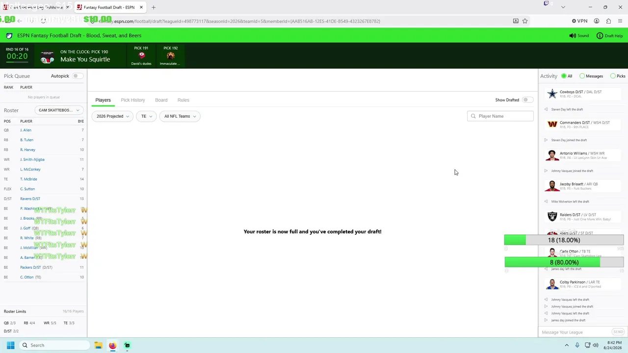This screenshot has height=353, width=628.
Task: Click the Twitch extension icon in title bar
Action: click(546, 4)
